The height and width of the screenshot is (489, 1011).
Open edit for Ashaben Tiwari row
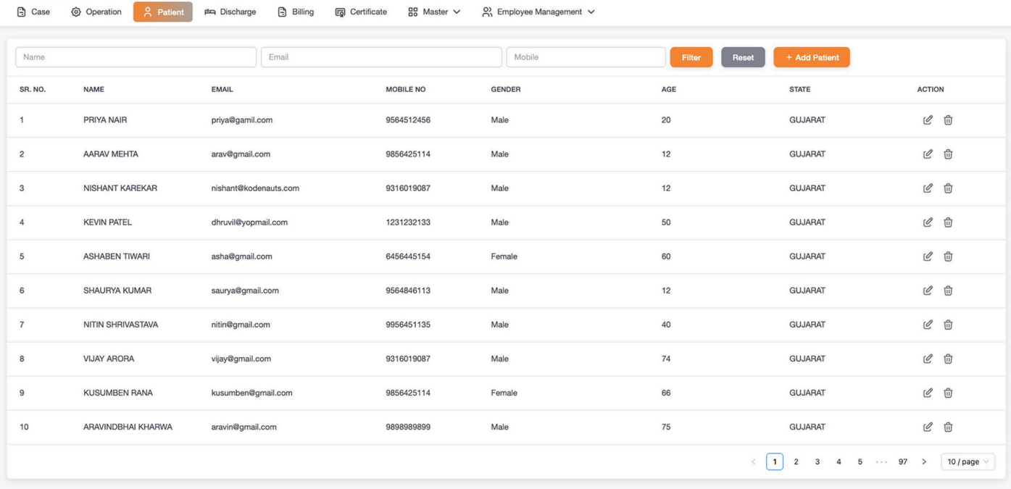pyautogui.click(x=928, y=256)
